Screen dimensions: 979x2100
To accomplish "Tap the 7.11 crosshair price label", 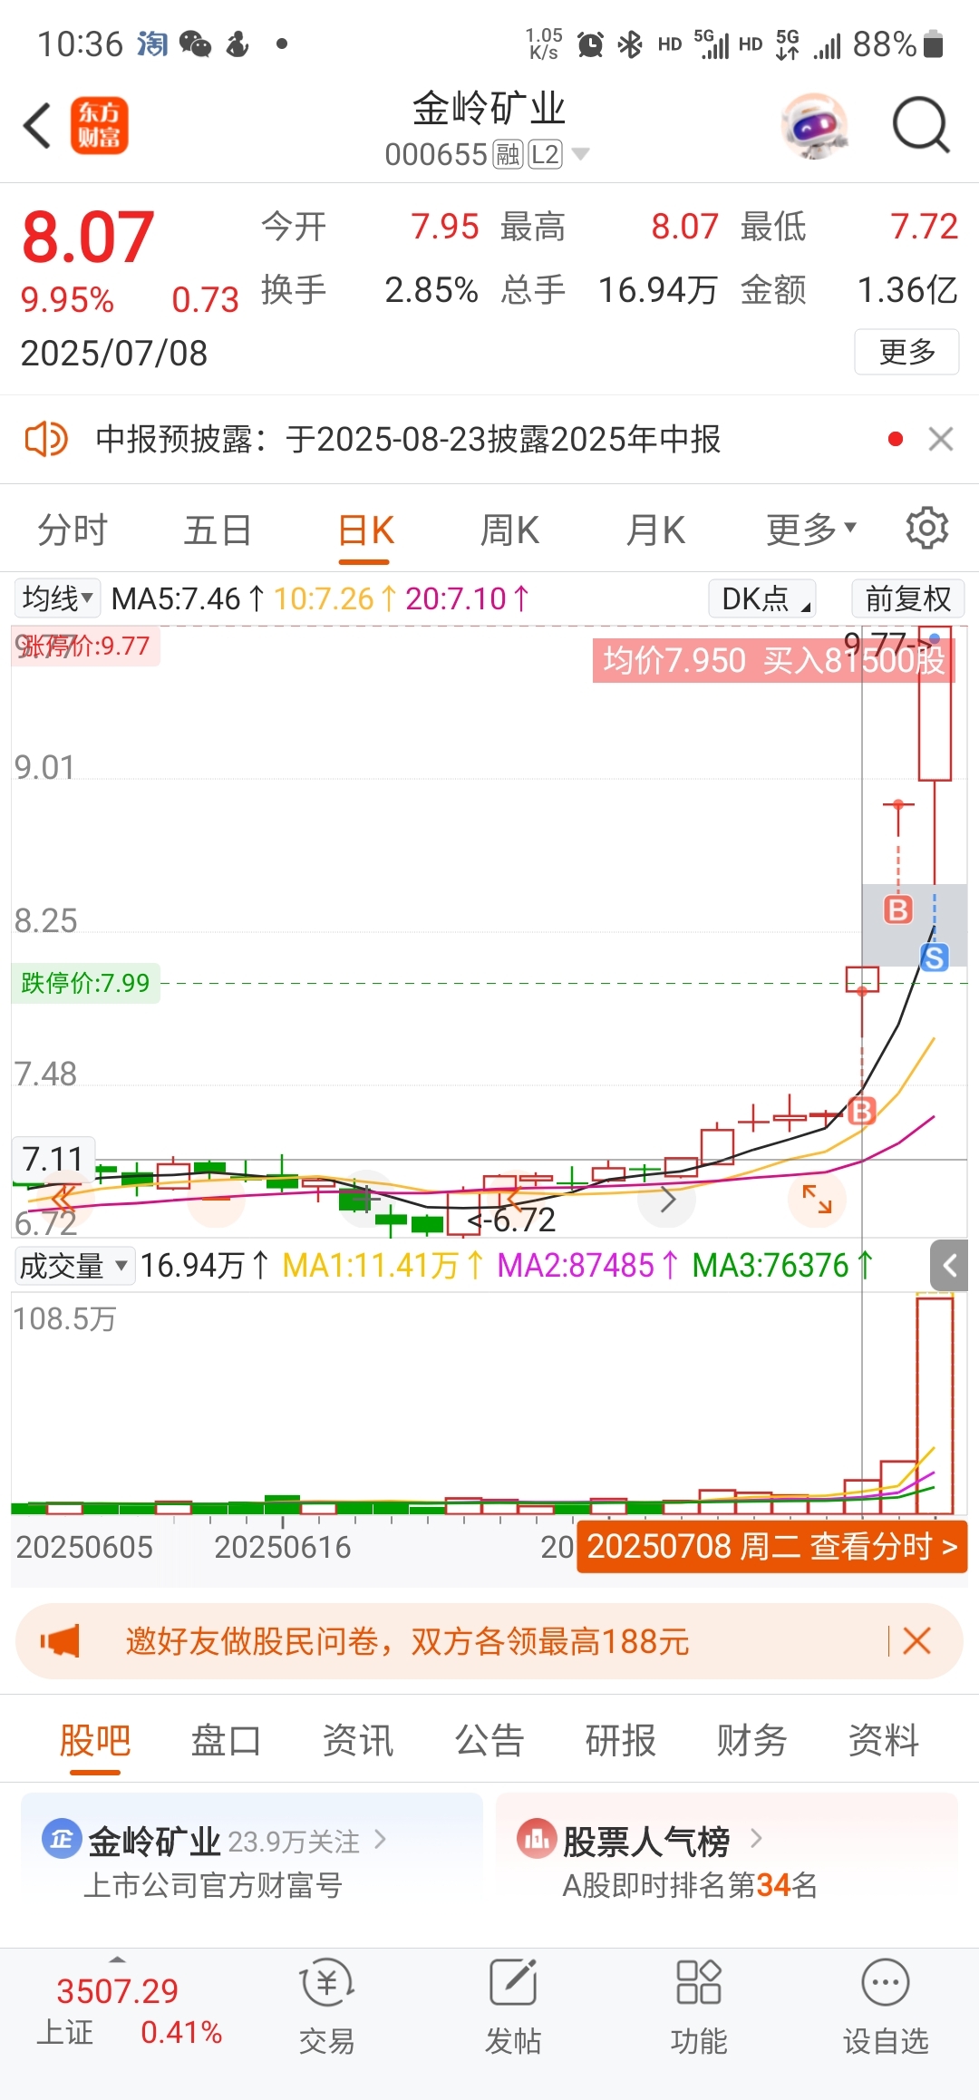I will tap(53, 1159).
